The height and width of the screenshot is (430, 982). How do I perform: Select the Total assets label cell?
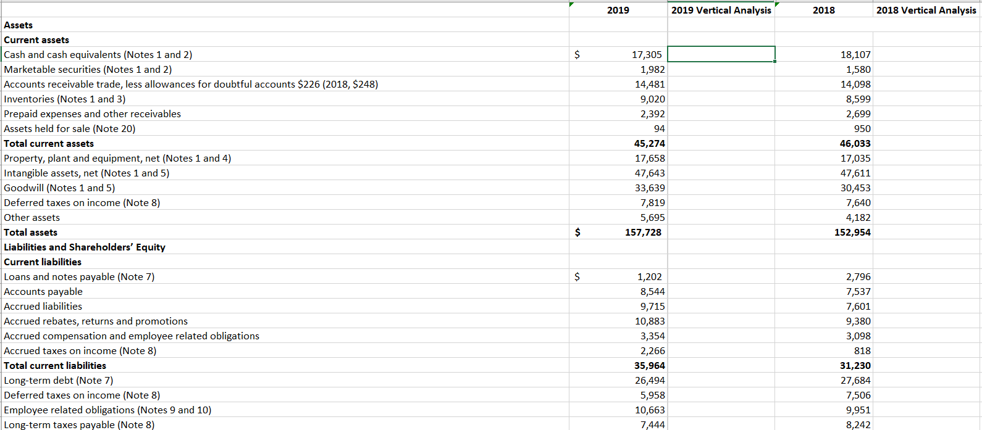[x=285, y=232]
